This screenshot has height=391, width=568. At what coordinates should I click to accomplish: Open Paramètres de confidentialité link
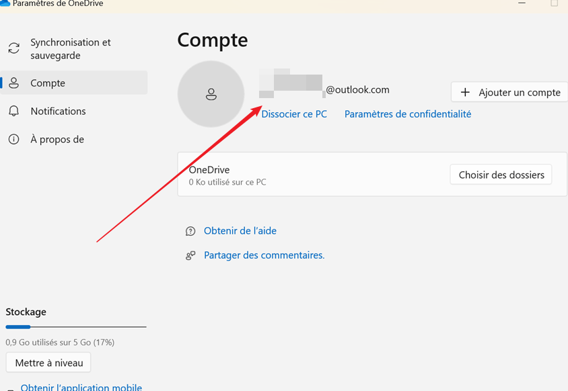408,114
